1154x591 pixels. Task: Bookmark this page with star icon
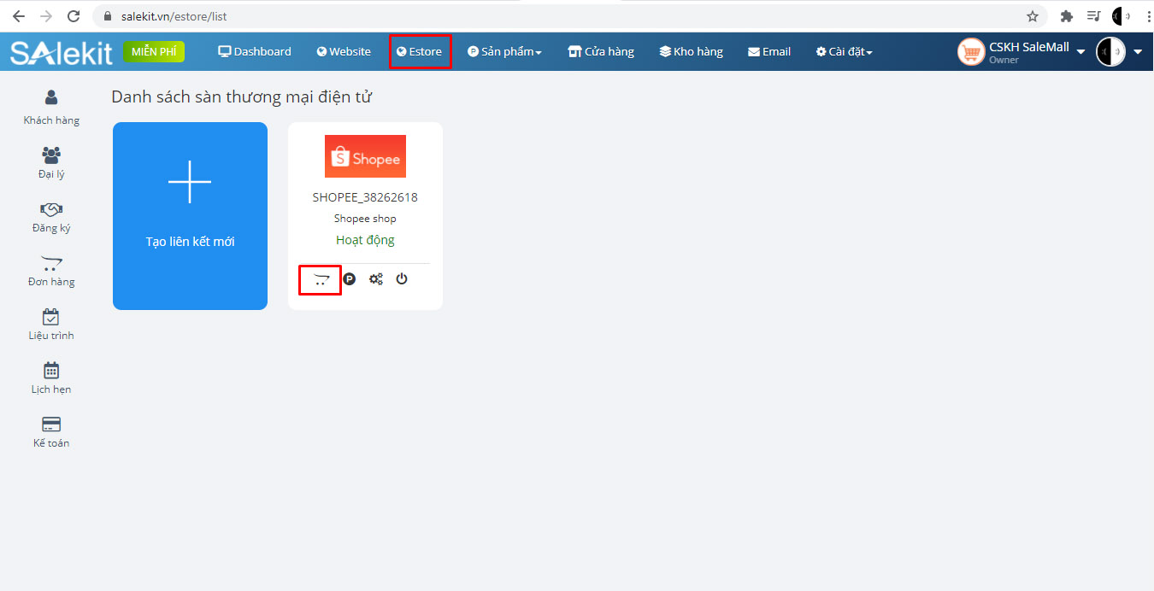1033,16
